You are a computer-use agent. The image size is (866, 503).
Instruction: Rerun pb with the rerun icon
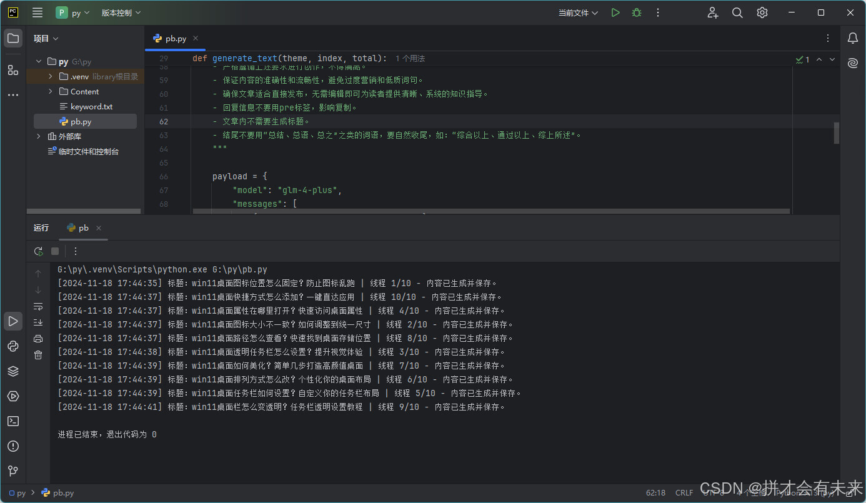point(38,251)
